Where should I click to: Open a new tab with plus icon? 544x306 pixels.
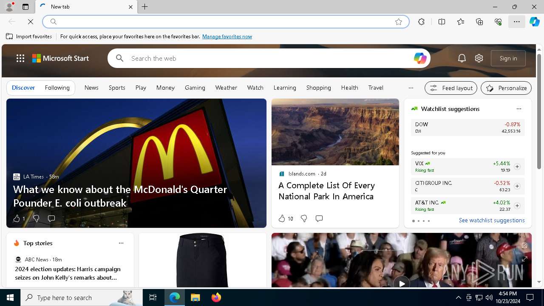click(145, 7)
